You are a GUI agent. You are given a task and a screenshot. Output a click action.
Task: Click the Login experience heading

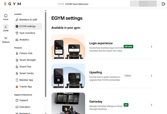click(101, 43)
